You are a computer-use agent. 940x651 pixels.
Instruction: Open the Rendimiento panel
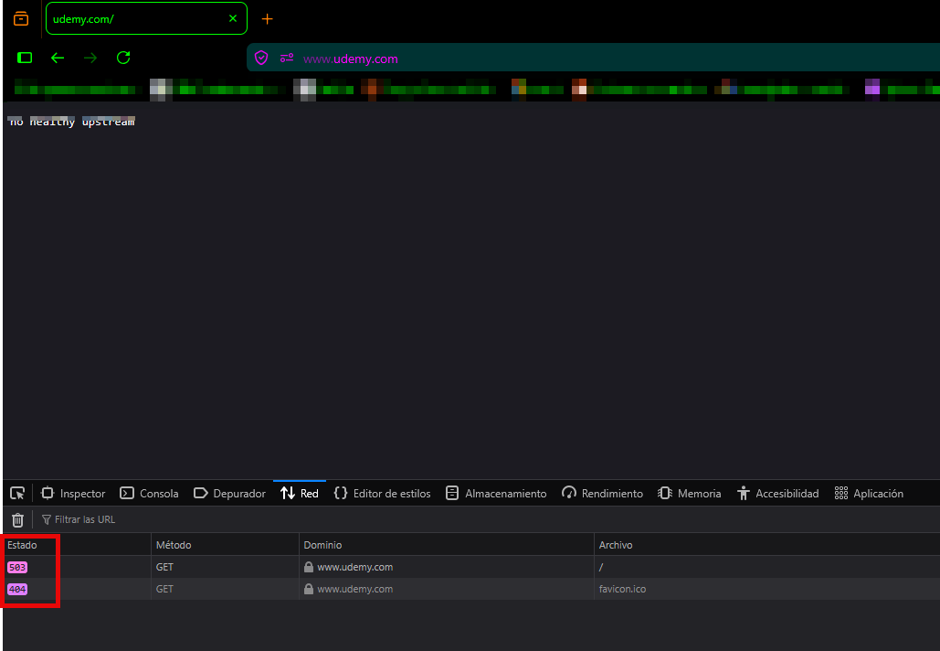tap(603, 493)
